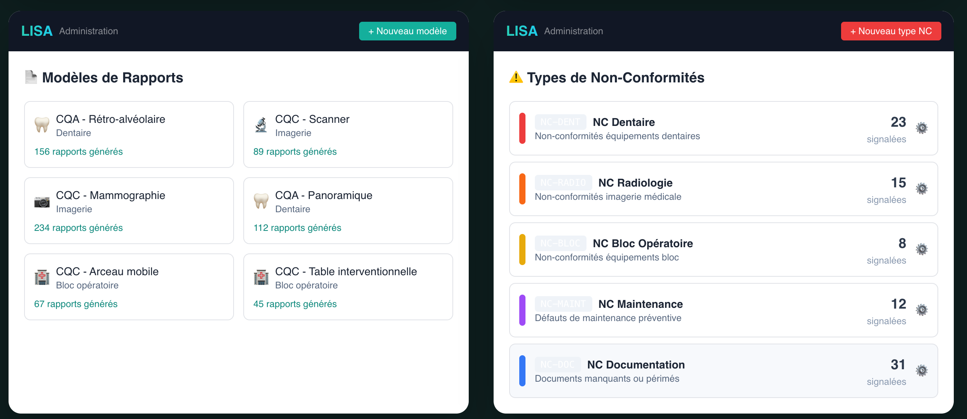Click gear icon on NC Bloc Opératoire
The width and height of the screenshot is (967, 419).
tap(922, 249)
